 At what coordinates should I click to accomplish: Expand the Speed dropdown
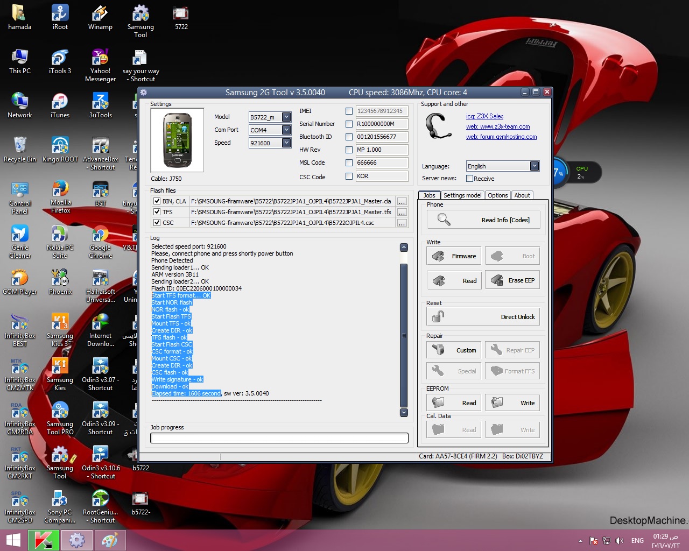coord(286,143)
